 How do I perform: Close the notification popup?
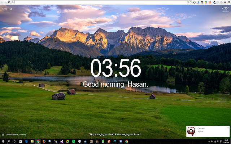pos(228,128)
